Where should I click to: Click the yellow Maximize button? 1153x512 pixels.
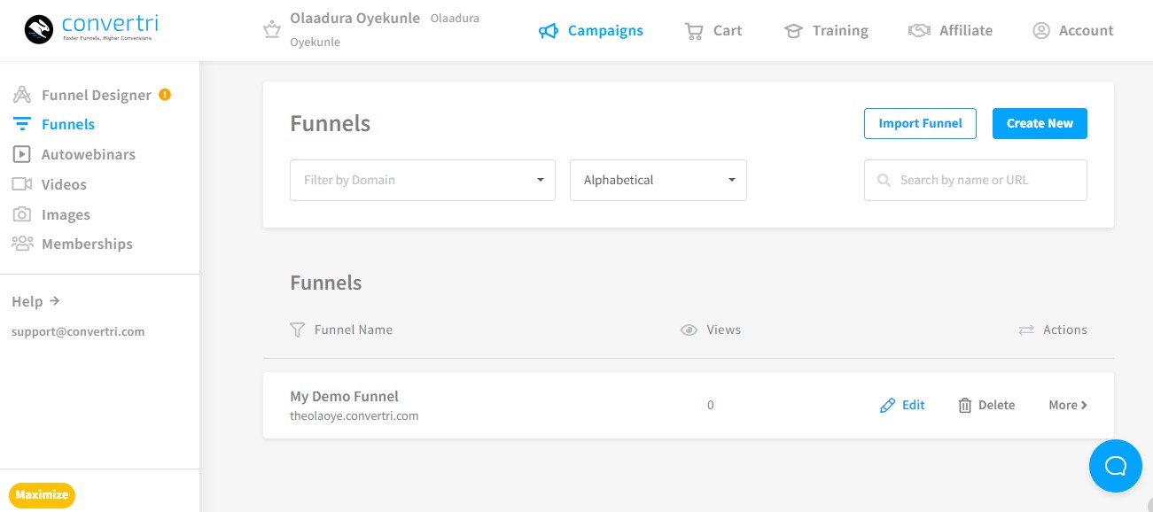tap(42, 495)
